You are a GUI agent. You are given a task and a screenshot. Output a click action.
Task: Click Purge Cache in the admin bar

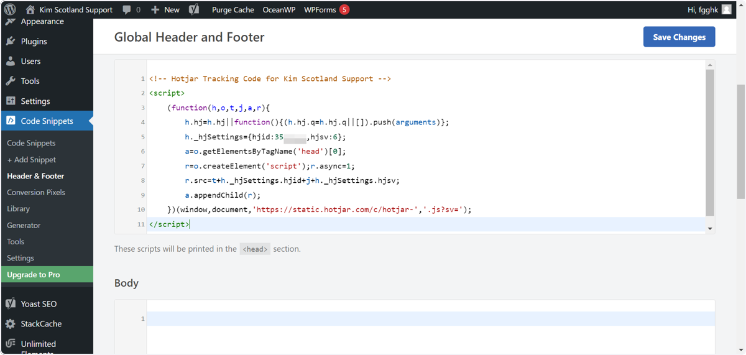233,10
